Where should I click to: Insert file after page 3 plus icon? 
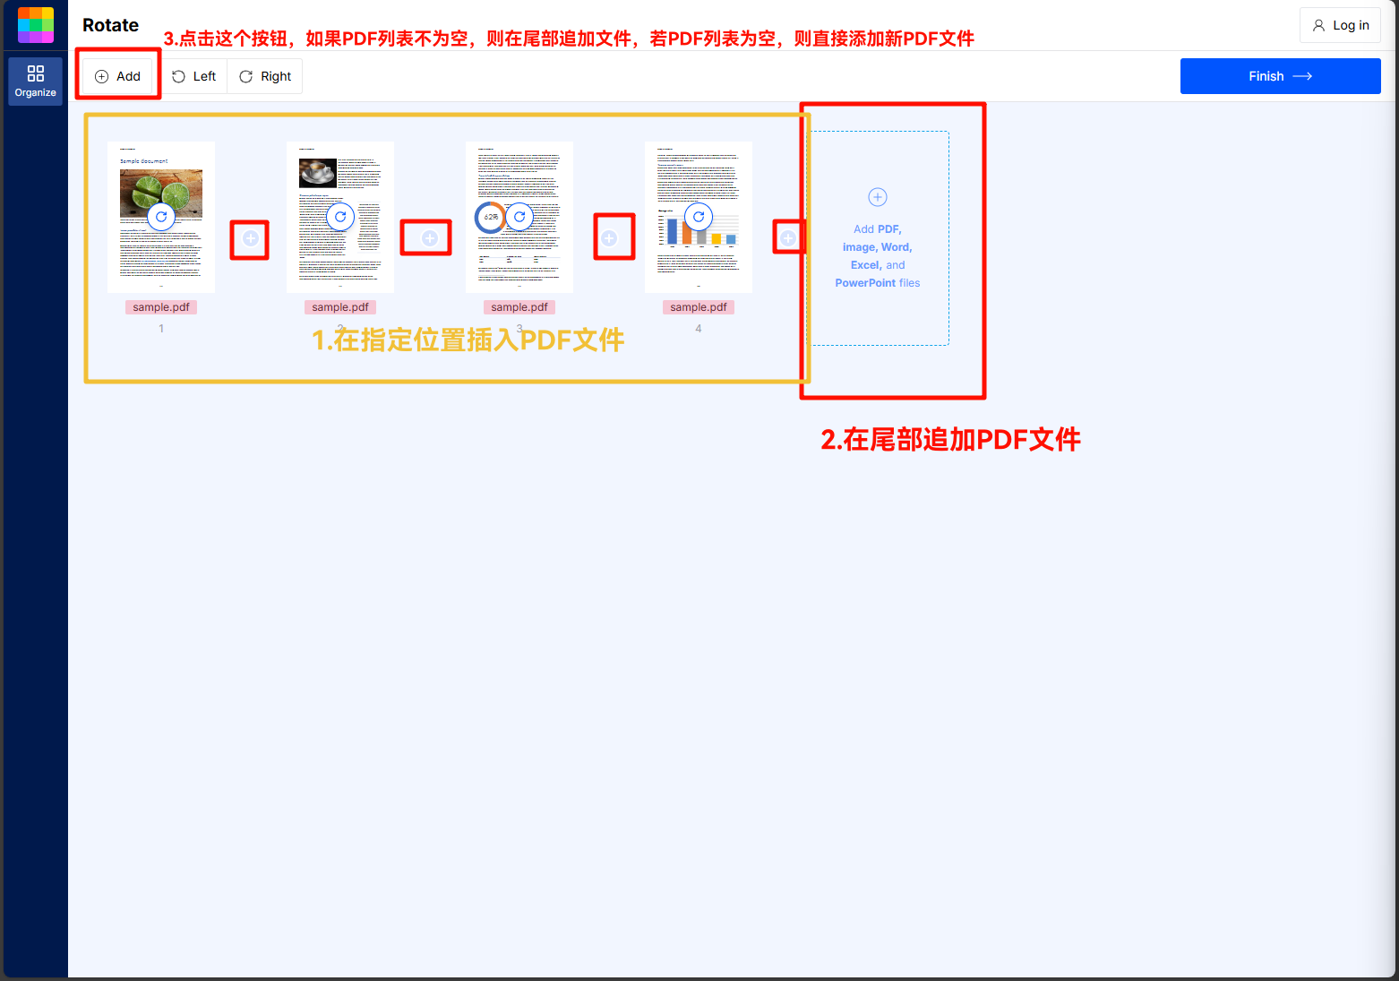[x=609, y=238]
